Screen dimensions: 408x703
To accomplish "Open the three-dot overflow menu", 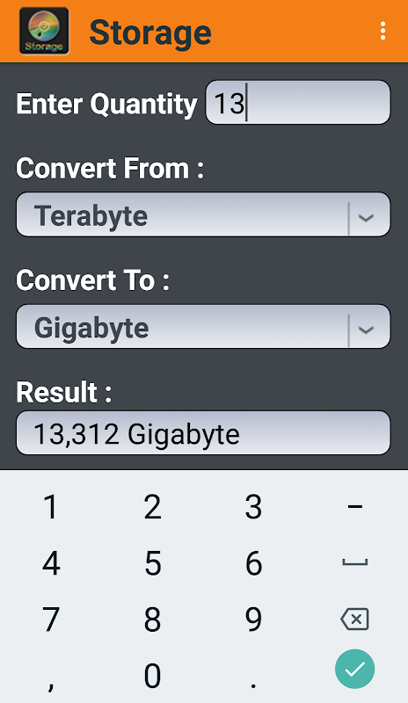I will tap(382, 31).
